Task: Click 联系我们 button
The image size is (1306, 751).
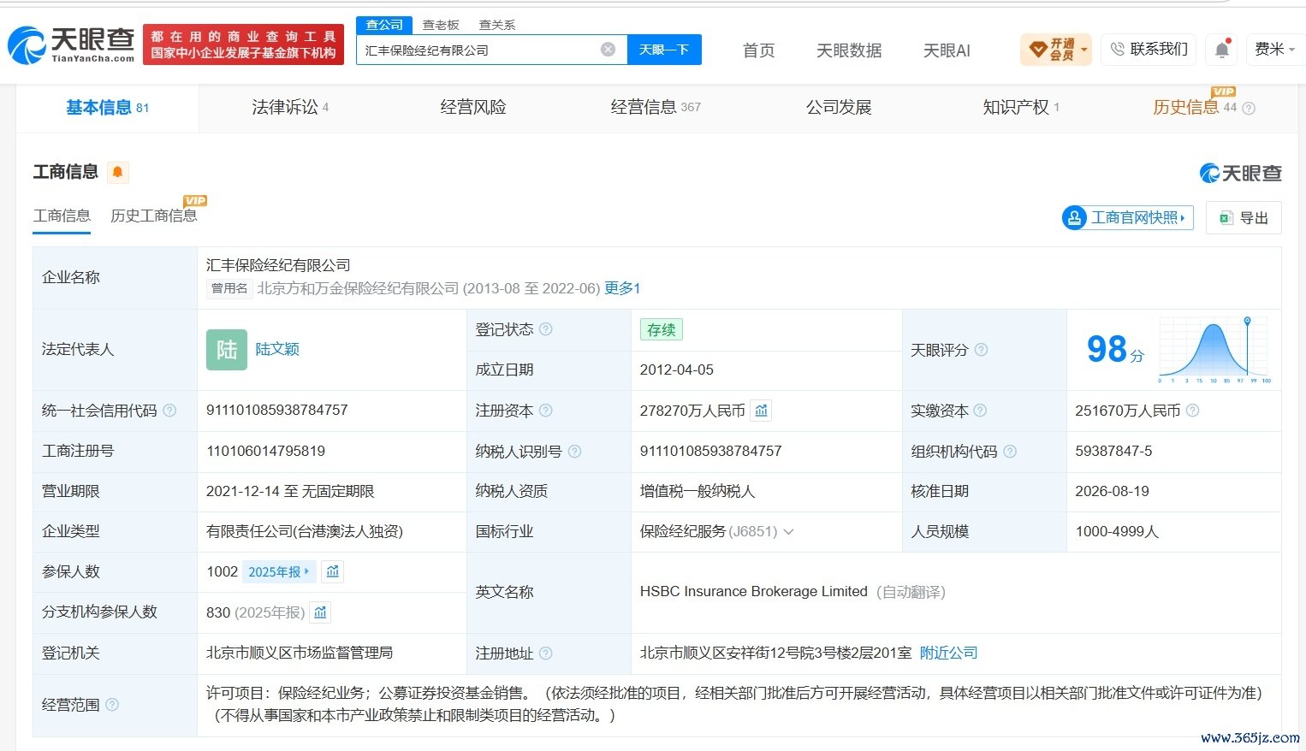Action: coord(1149,50)
